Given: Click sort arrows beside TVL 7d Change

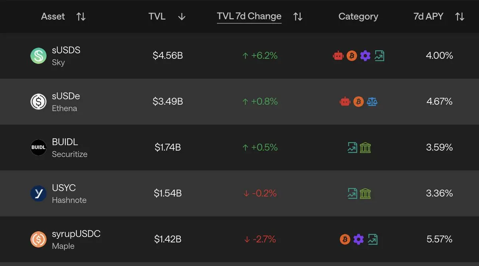Looking at the screenshot, I should tap(298, 17).
